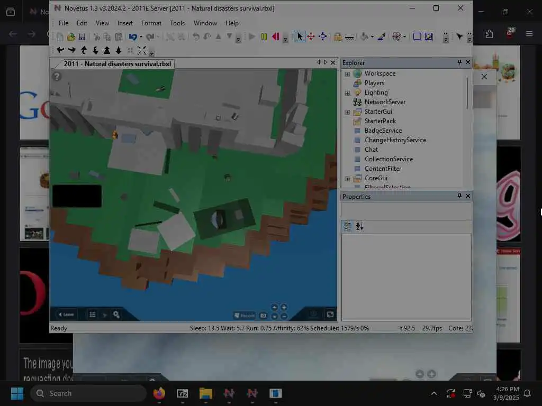The height and width of the screenshot is (406, 542).
Task: Open 7-Zip from the Windows taskbar
Action: point(182,393)
